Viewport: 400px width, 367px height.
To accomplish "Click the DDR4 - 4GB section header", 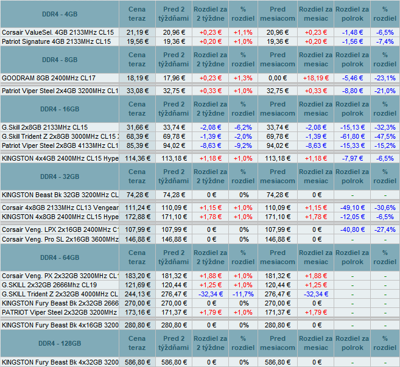I will 60,14.
